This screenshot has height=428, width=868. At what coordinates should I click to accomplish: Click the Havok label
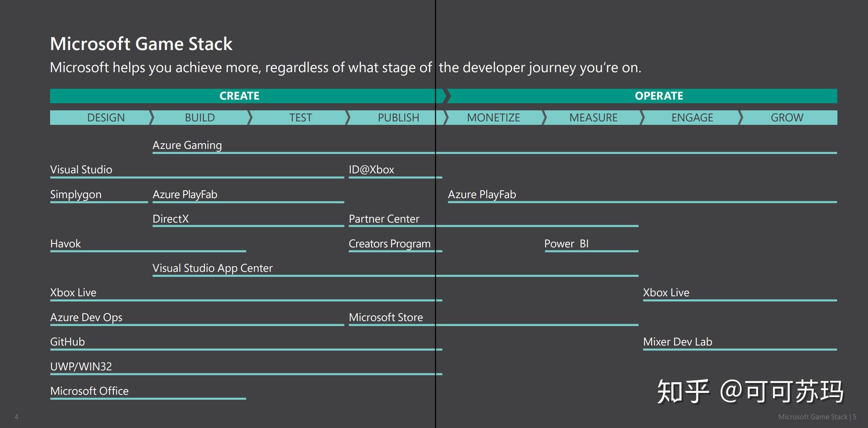pyautogui.click(x=65, y=244)
